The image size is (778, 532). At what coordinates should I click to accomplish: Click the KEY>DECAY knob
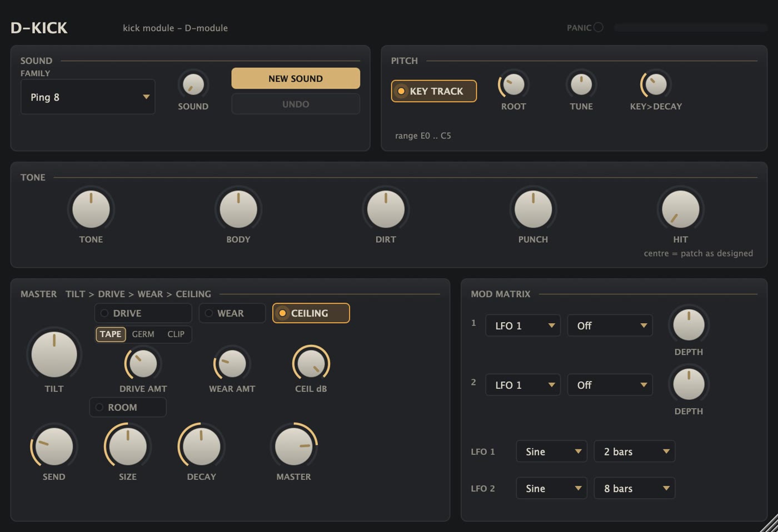coord(656,84)
